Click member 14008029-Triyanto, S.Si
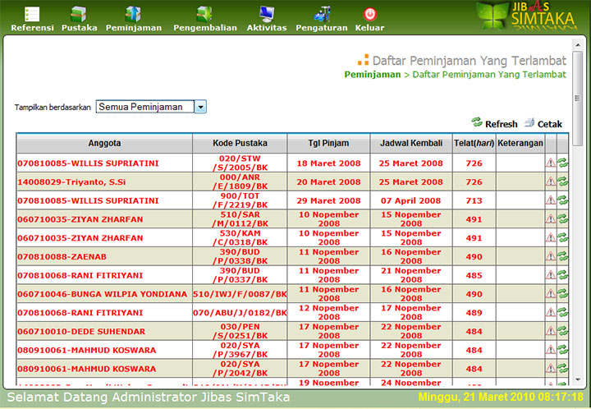Screen dimensions: 591x409 click(x=71, y=182)
